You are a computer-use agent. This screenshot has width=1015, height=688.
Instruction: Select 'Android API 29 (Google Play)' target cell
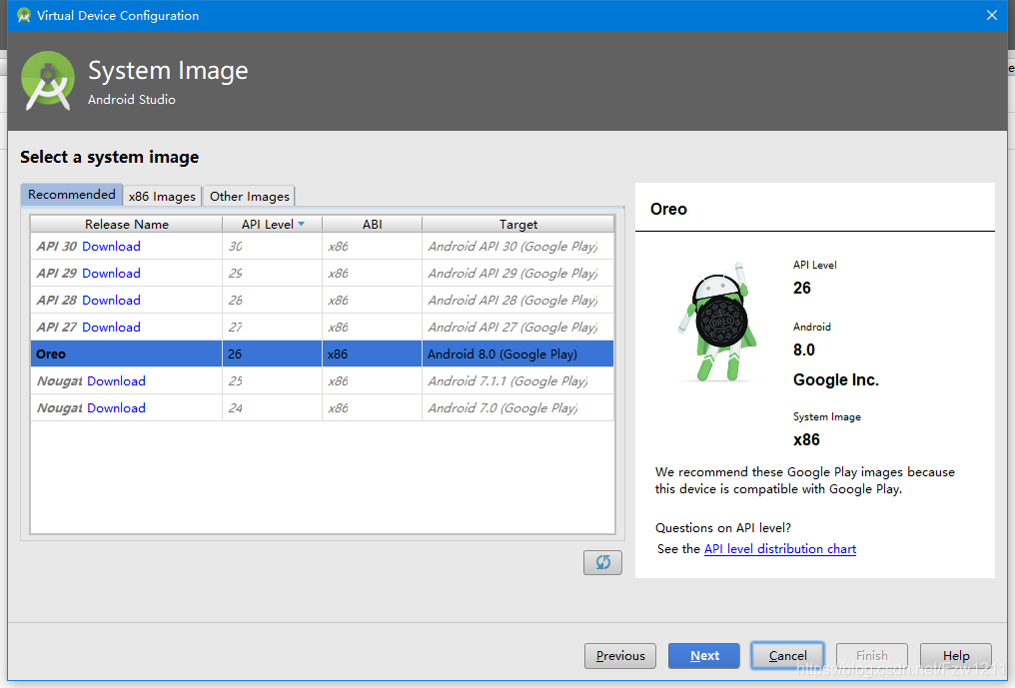[517, 274]
